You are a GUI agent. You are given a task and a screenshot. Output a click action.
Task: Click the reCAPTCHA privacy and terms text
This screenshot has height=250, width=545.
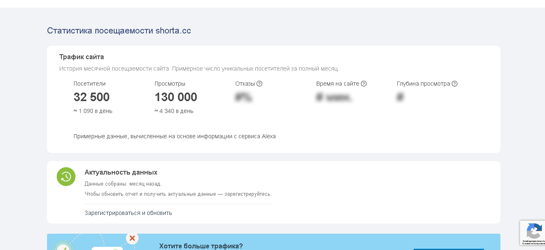(x=534, y=242)
